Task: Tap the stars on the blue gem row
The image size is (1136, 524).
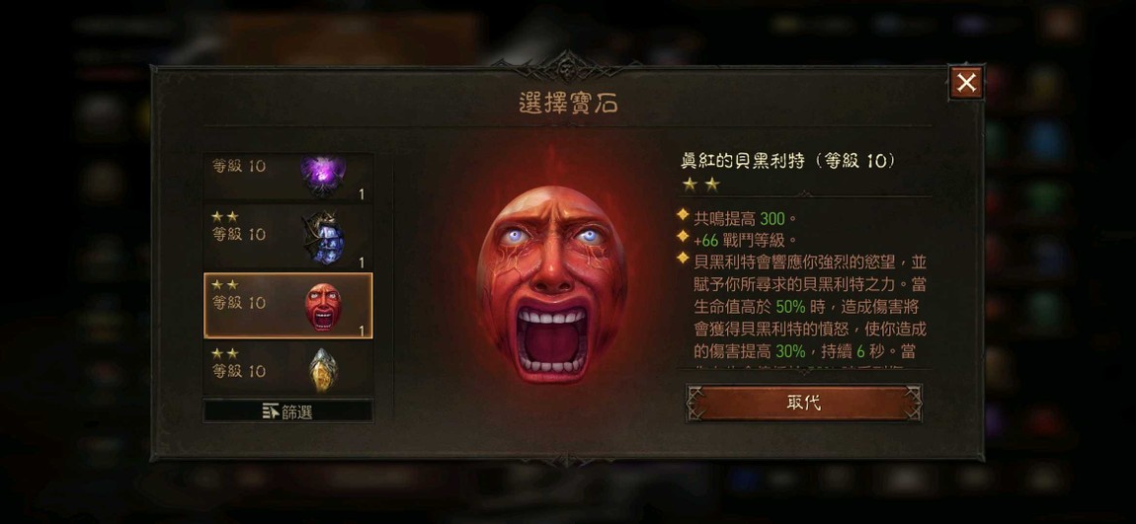Action: (x=224, y=217)
